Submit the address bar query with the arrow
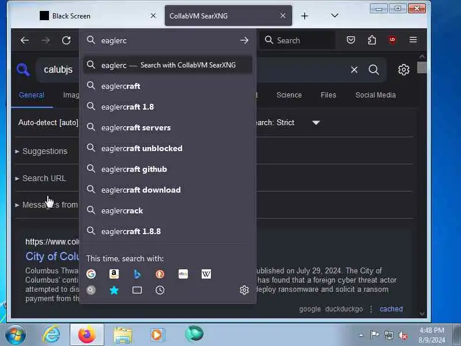The image size is (461, 346). click(x=244, y=40)
